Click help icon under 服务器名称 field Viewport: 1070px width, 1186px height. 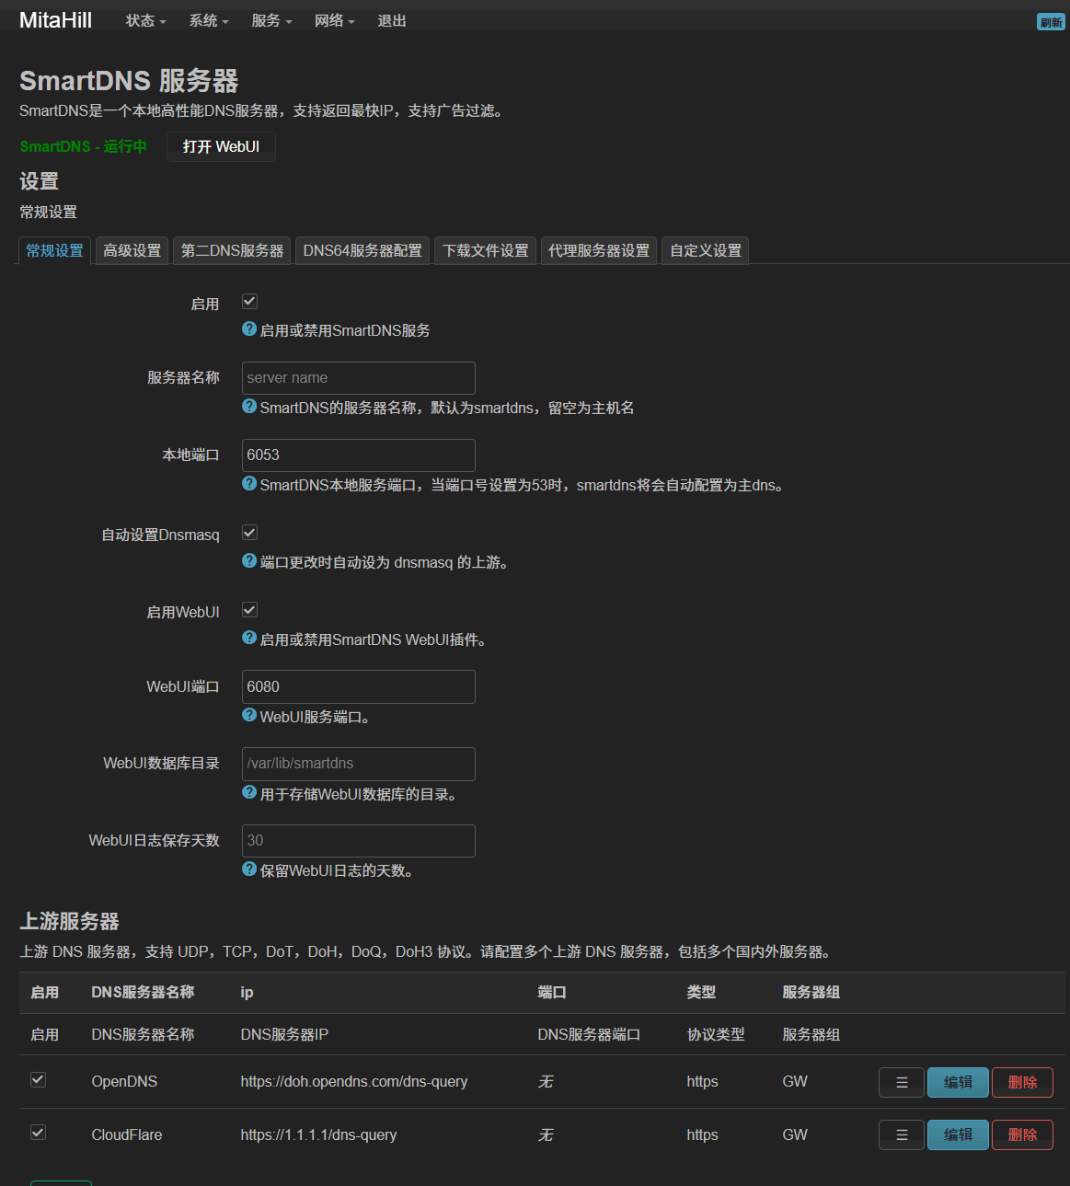coord(249,407)
